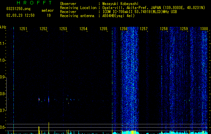Click the 1256 time marker
The image size is (211, 134).
click(123, 28)
